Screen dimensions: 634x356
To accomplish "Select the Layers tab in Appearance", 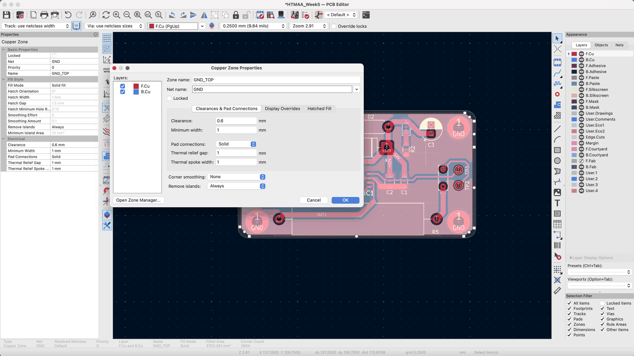I will [x=581, y=45].
